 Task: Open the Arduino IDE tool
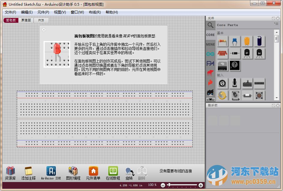[51, 173]
